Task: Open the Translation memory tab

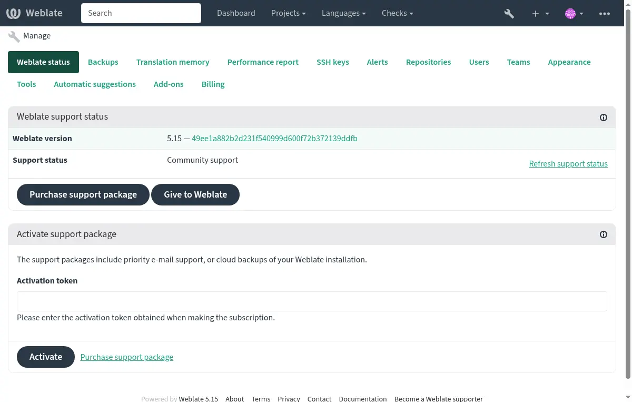Action: pos(173,62)
